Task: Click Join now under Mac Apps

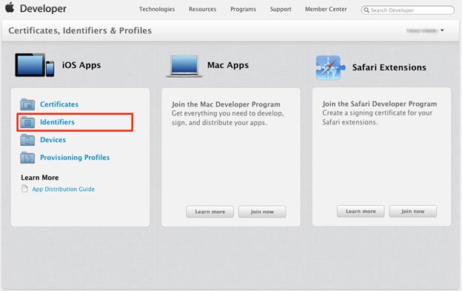Action: [x=262, y=212]
